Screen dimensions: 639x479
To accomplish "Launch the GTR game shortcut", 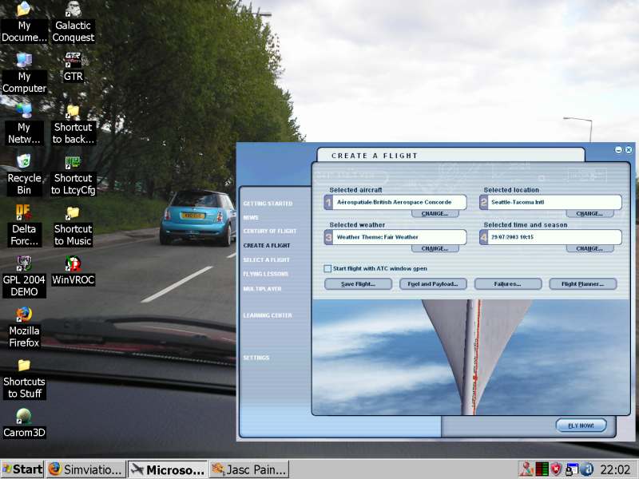I will click(73, 68).
